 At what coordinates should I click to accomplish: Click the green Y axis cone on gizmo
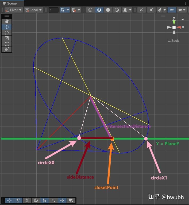pyautogui.click(x=174, y=22)
